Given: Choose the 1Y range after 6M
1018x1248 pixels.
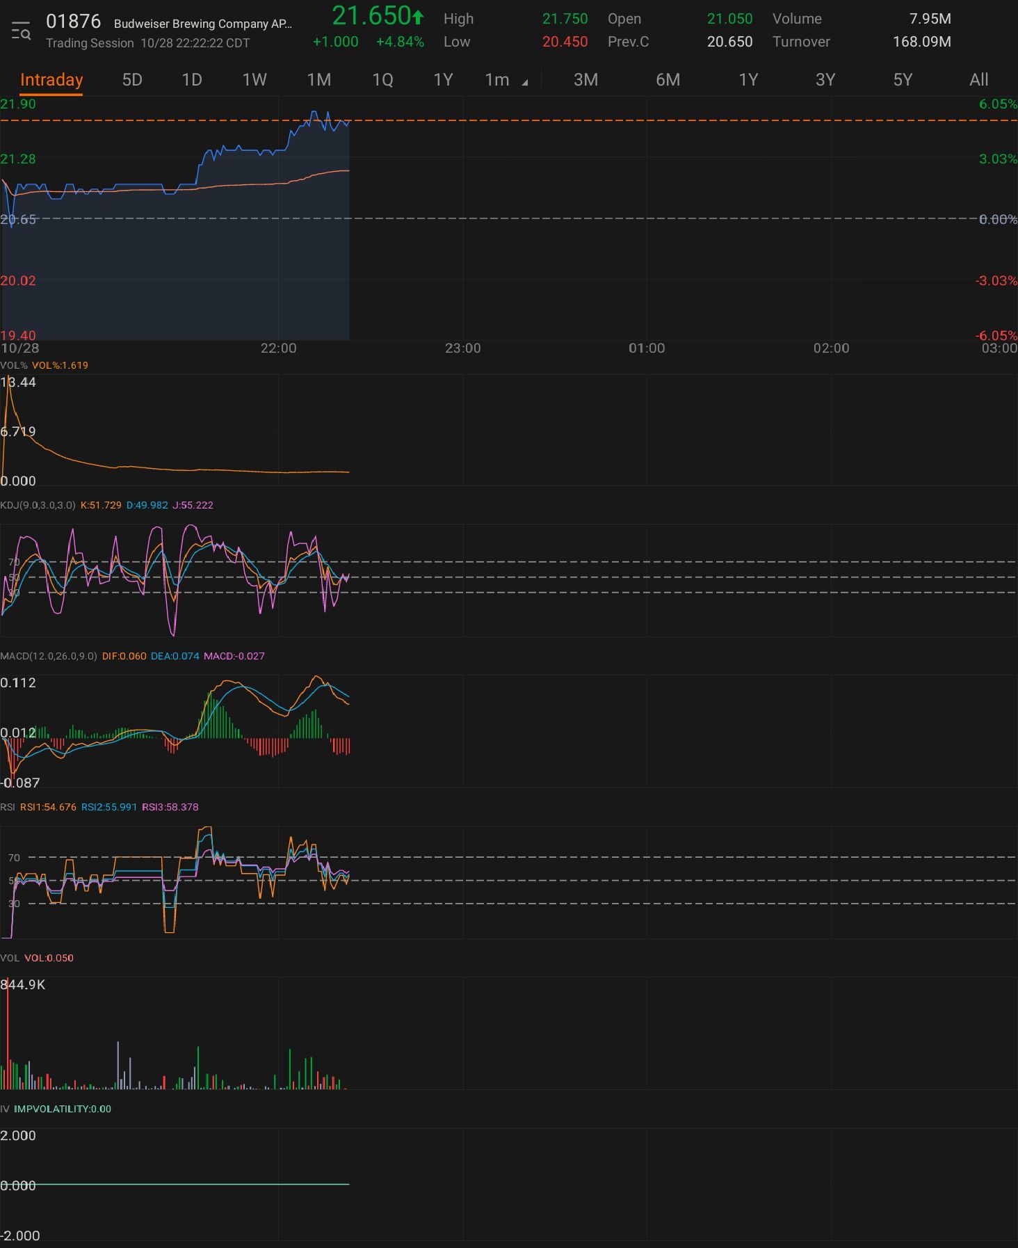Looking at the screenshot, I should (x=748, y=80).
